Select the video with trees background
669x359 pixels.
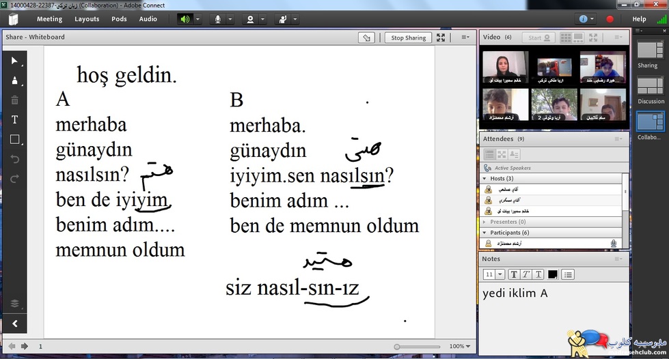(554, 104)
